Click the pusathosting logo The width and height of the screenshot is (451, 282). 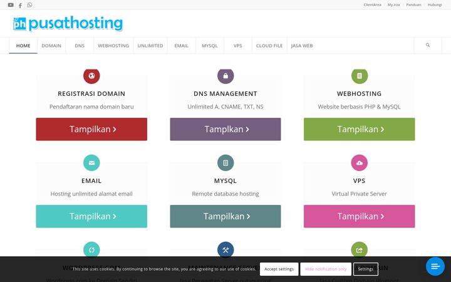tap(68, 24)
